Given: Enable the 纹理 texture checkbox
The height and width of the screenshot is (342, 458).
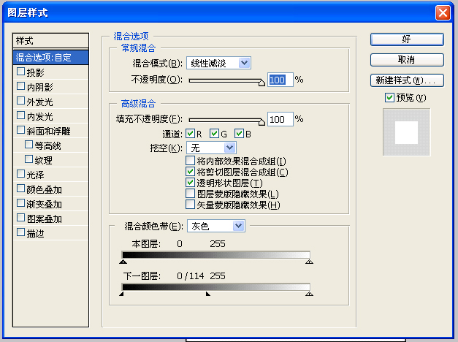Looking at the screenshot, I should (x=28, y=159).
